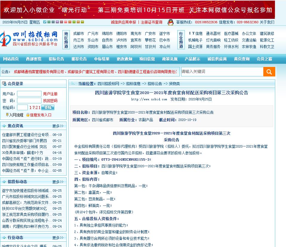Click the arrow icon beside 招投标动态
286x247 pixels.
[x=4, y=182]
